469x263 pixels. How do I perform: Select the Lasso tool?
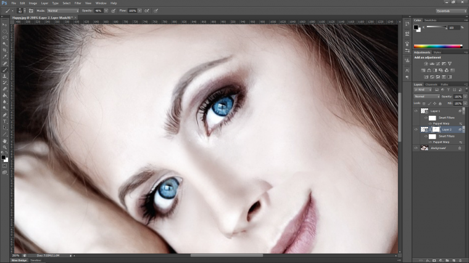pyautogui.click(x=4, y=38)
